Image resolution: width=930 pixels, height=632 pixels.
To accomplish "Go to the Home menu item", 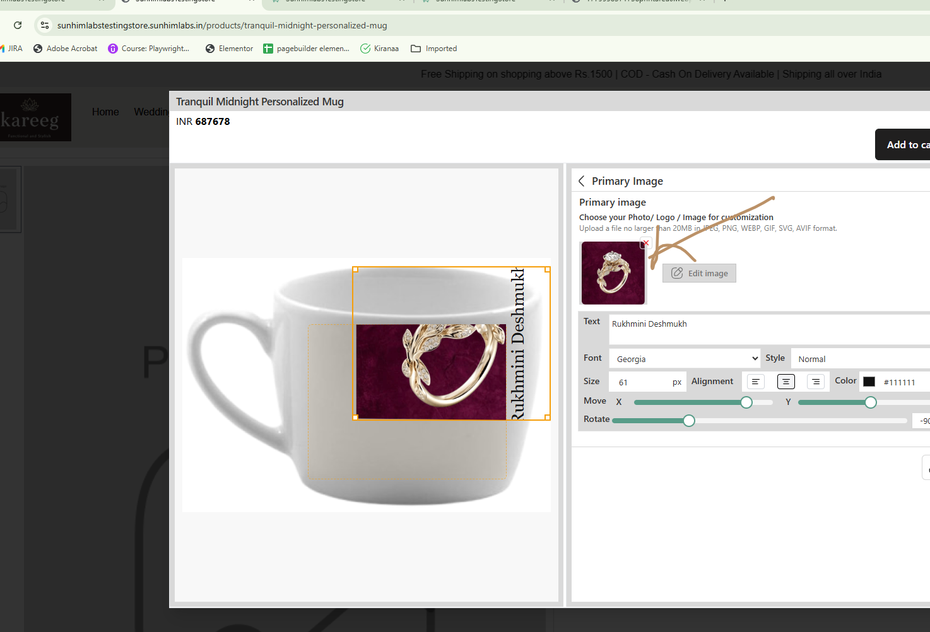I will pyautogui.click(x=105, y=112).
